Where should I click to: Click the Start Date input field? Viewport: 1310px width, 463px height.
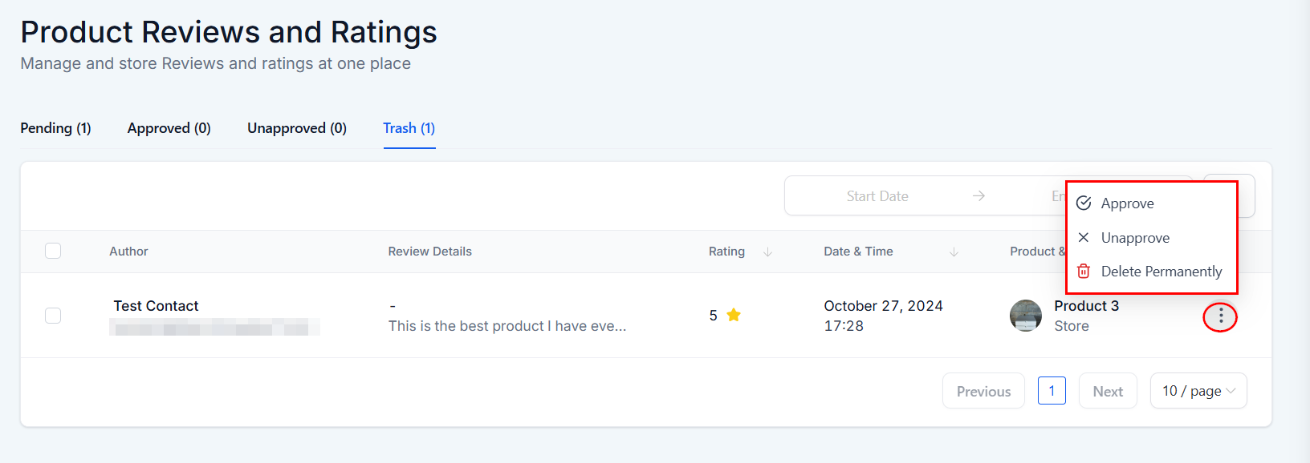[877, 196]
